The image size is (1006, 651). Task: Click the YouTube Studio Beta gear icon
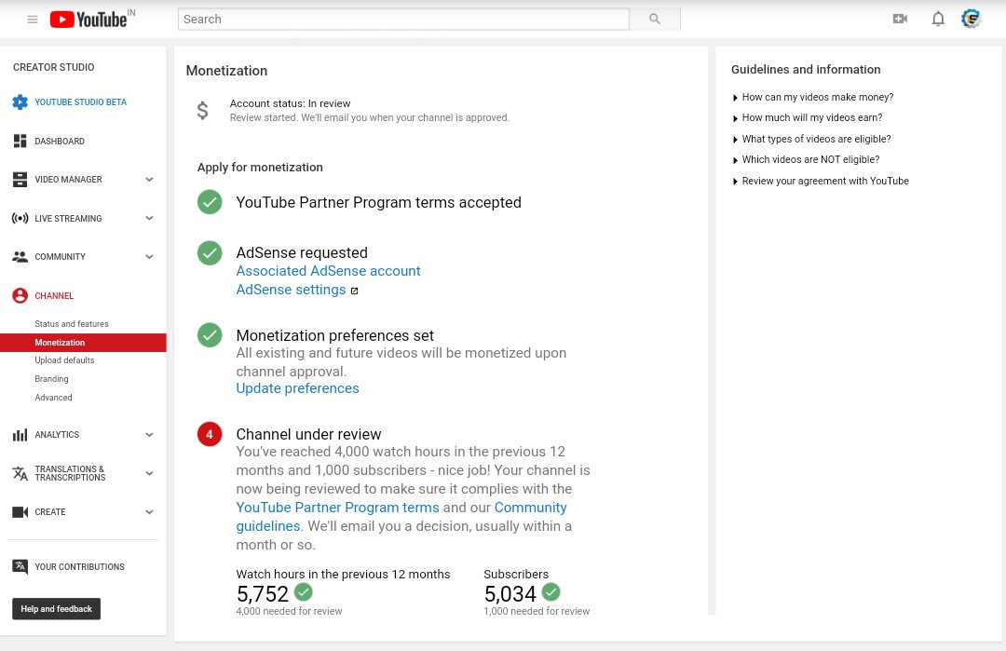[20, 102]
